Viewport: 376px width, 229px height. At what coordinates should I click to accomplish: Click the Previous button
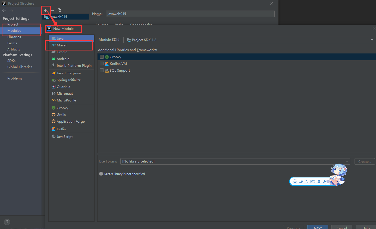(x=293, y=227)
